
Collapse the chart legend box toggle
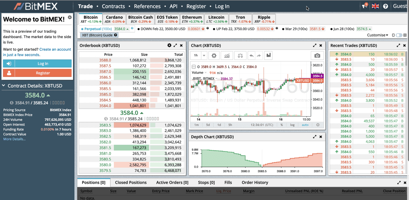tap(193, 66)
